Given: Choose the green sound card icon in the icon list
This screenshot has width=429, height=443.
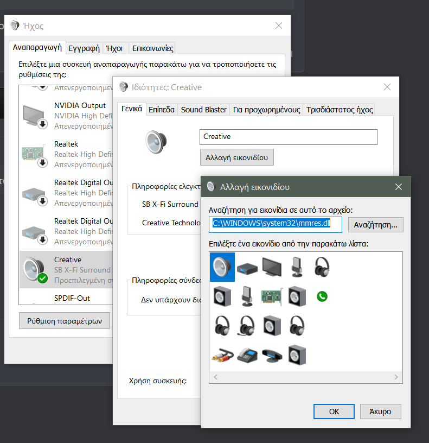Looking at the screenshot, I should tap(272, 296).
